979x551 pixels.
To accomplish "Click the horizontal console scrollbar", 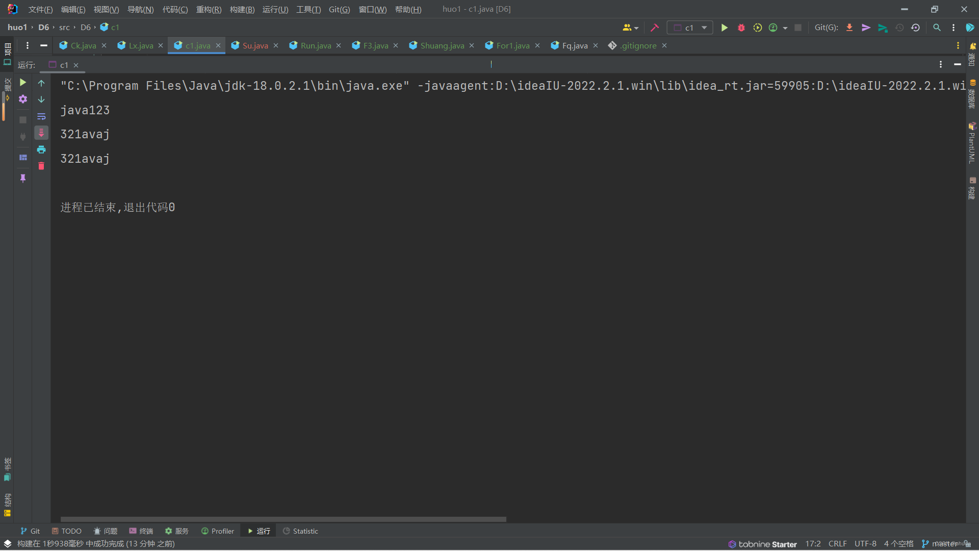I will pos(283,519).
